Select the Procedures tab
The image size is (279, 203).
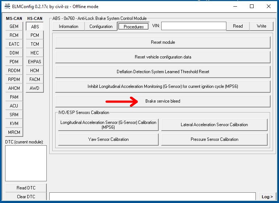click(134, 26)
